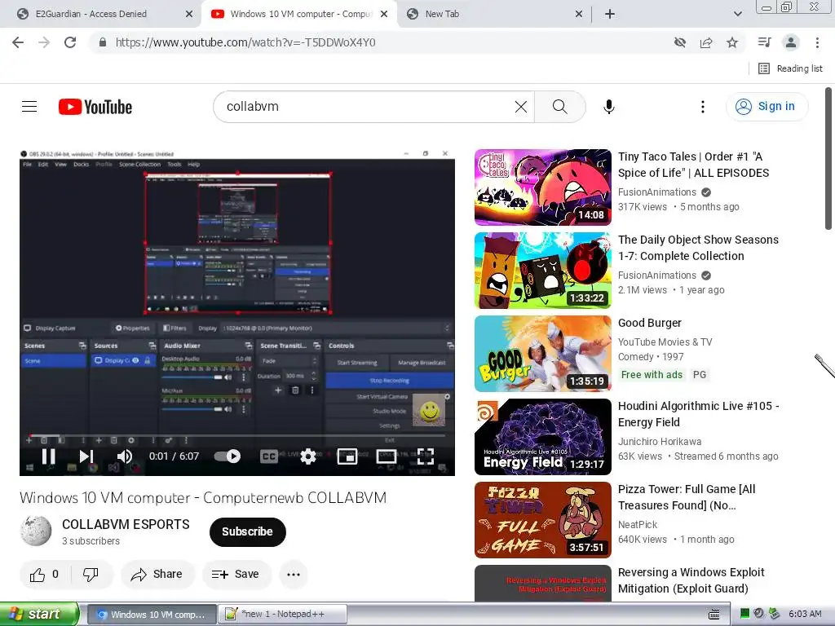Screen dimensions: 835x626
Task: Open The Daily Object Show title link
Action: point(698,248)
